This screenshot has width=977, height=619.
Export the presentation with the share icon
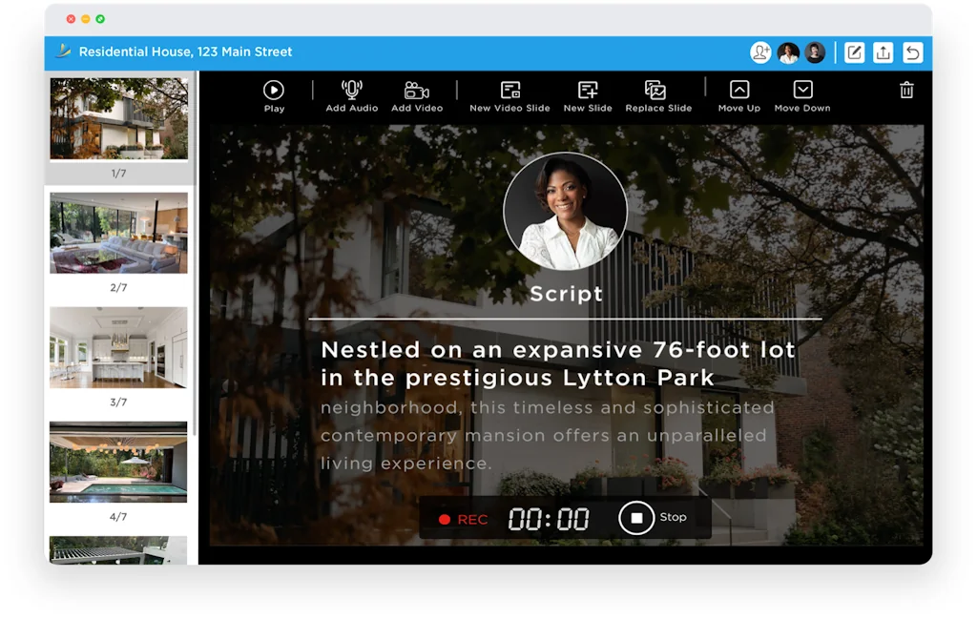tap(883, 52)
